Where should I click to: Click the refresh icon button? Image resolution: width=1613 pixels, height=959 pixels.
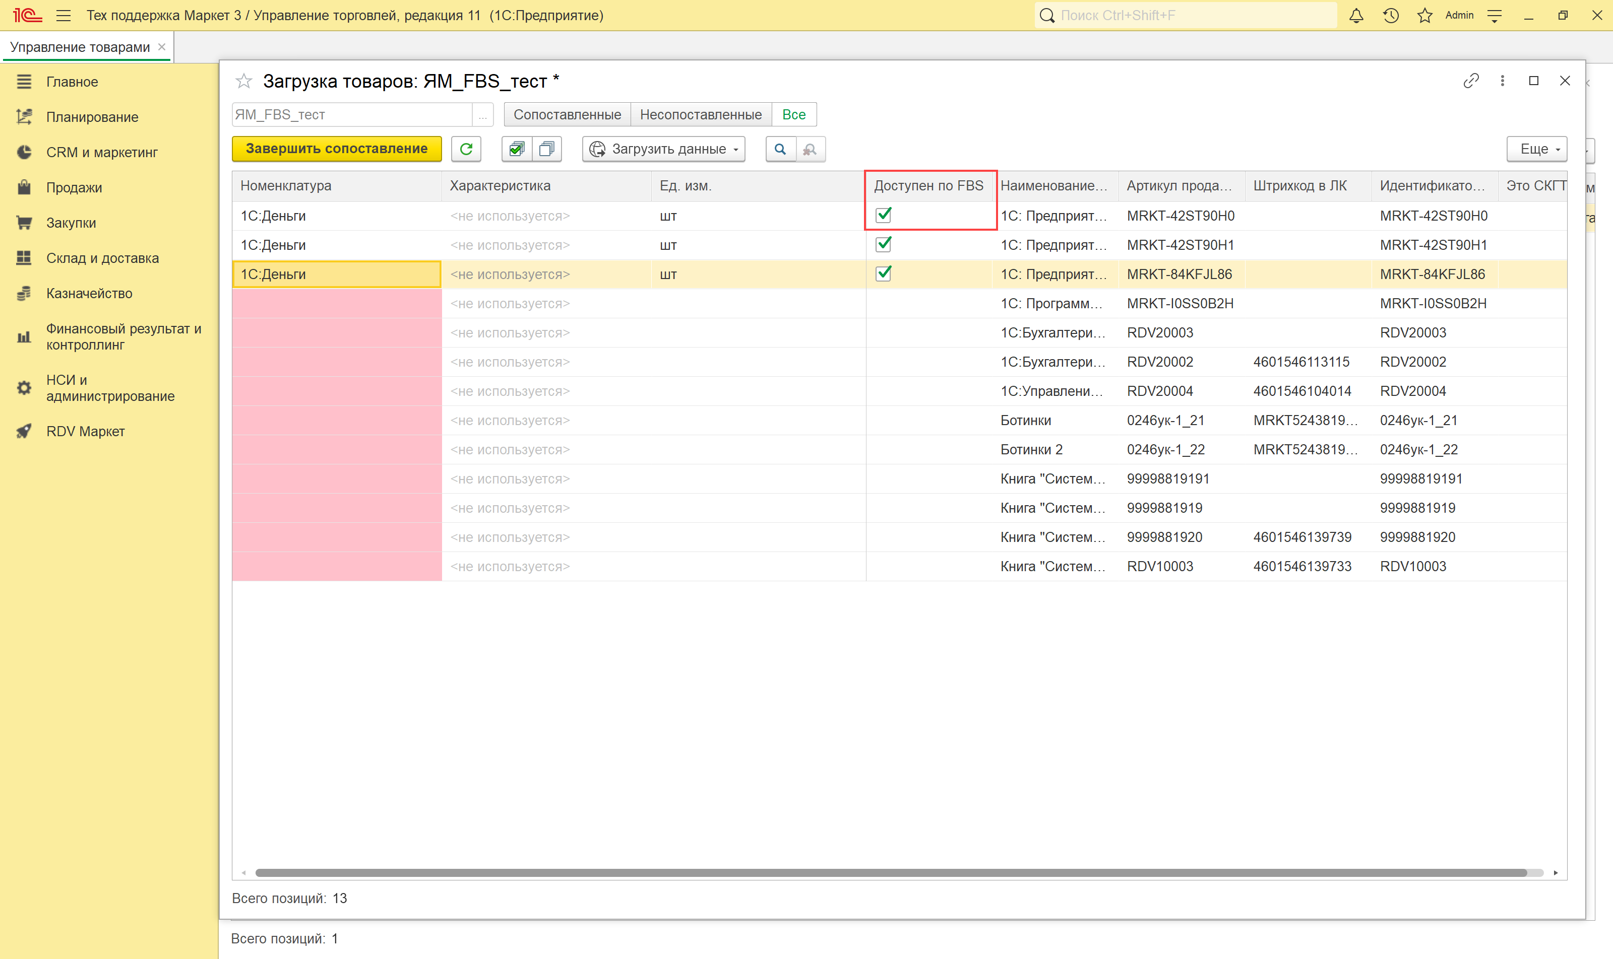466,149
